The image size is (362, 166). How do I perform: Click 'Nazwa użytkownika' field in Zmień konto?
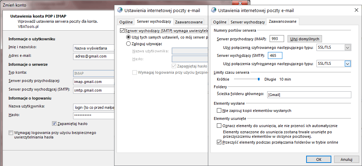94,107
